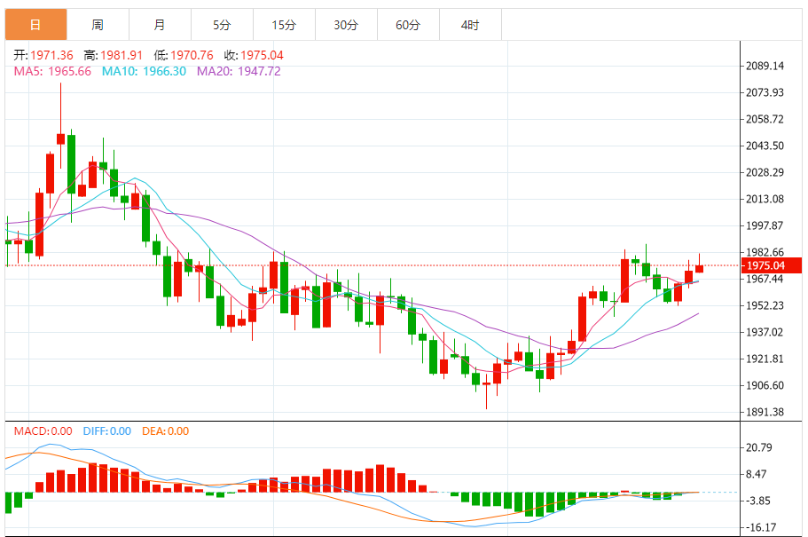
Task: Open the 4时 interval tab
Action: click(x=470, y=24)
